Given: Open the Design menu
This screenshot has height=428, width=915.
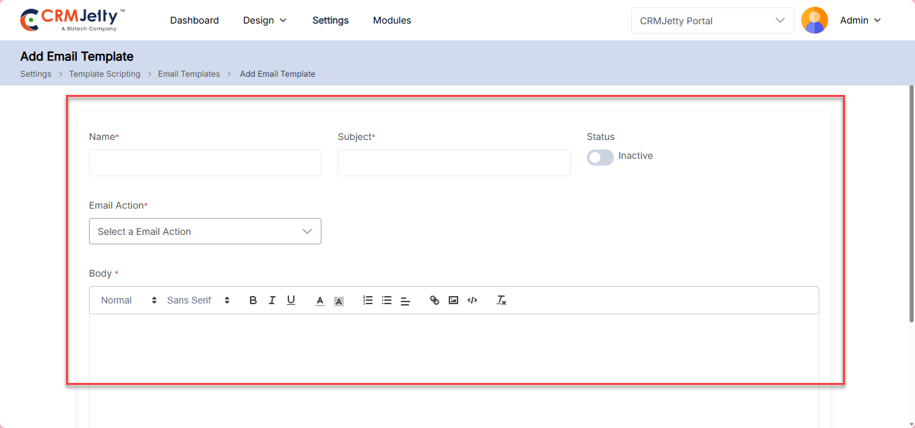Looking at the screenshot, I should pyautogui.click(x=265, y=20).
